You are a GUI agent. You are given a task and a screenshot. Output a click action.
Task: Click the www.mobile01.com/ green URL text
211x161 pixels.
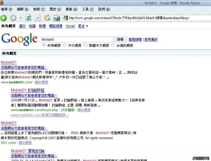16,82
